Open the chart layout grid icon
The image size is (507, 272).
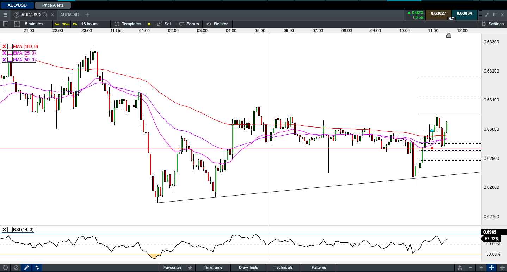click(17, 24)
